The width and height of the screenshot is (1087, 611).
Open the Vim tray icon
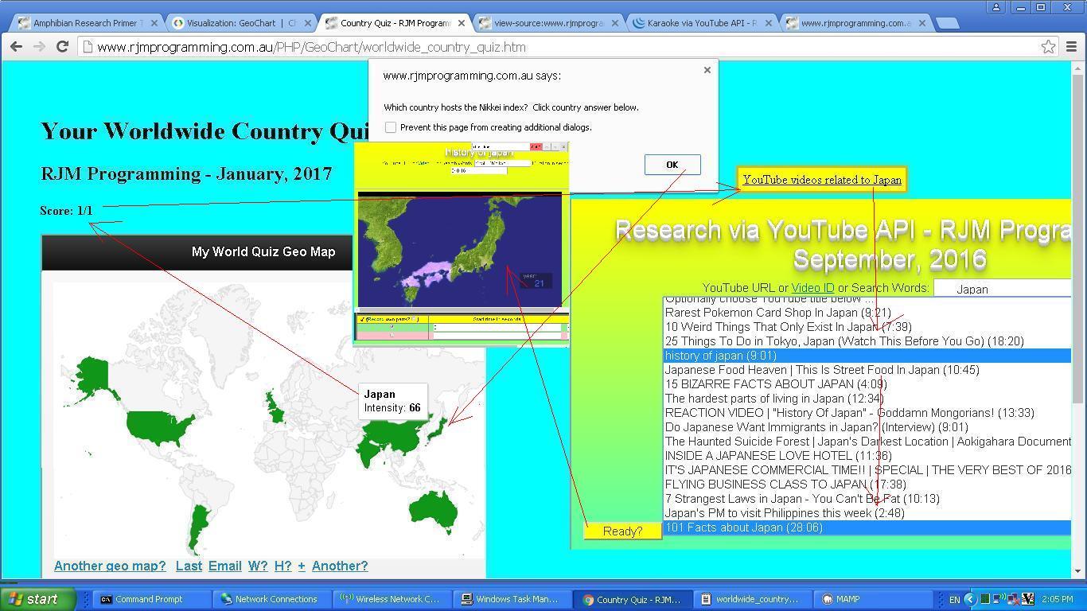(x=1027, y=599)
